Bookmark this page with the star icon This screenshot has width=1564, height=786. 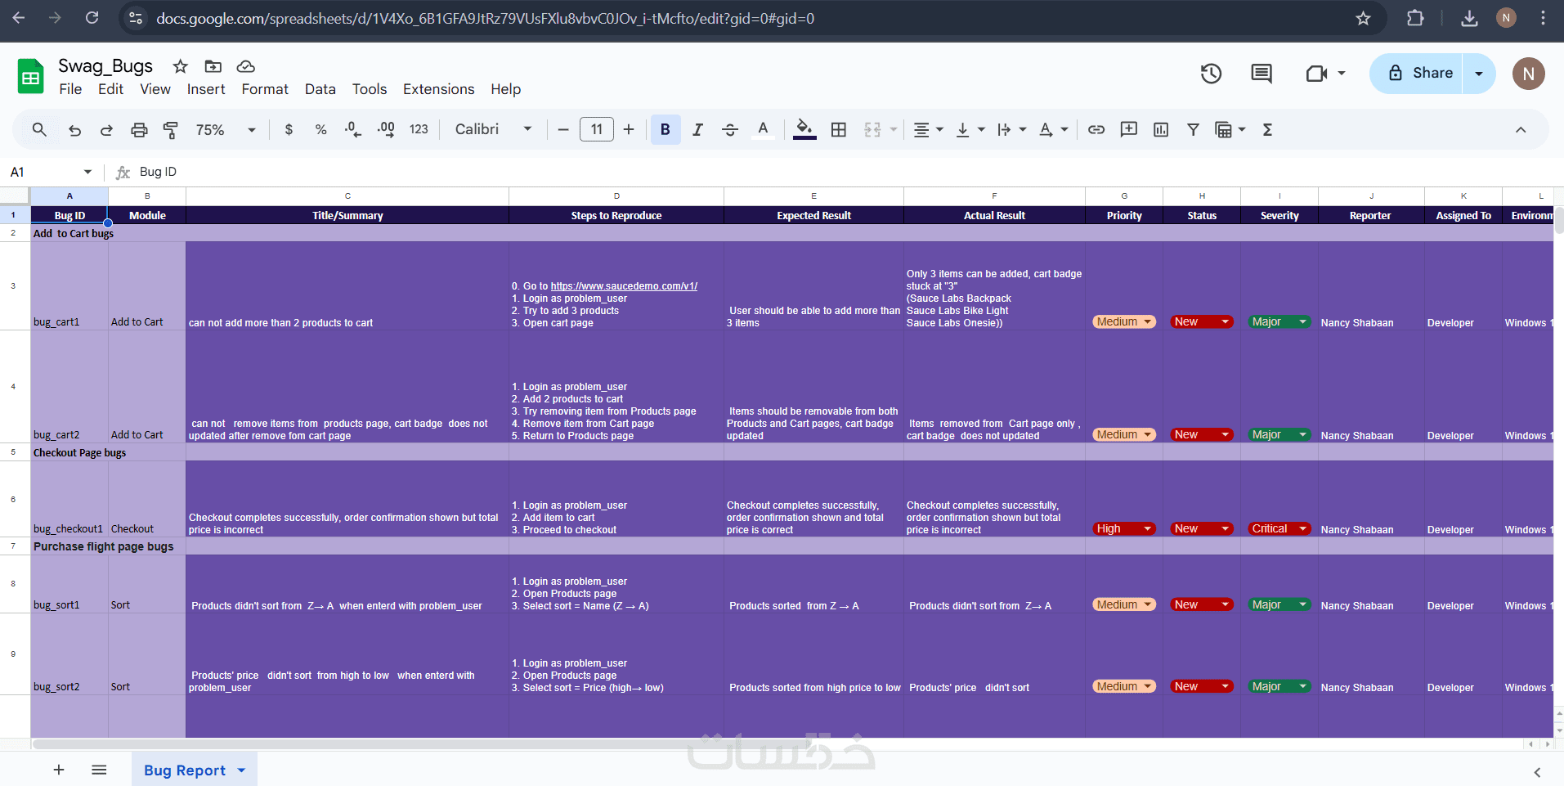[x=1363, y=18]
